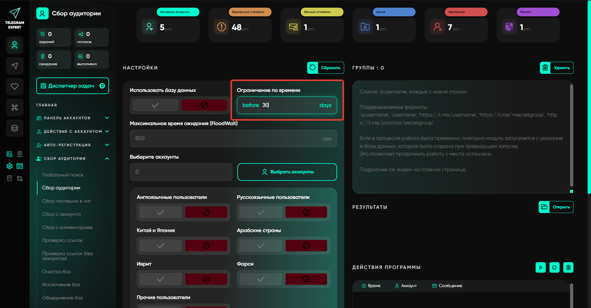Click the command symbol sidebar icon
This screenshot has width=591, height=308.
tap(14, 107)
